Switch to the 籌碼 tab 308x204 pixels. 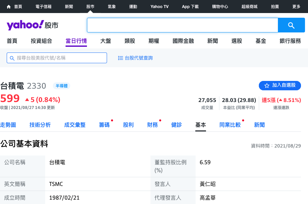click(104, 125)
